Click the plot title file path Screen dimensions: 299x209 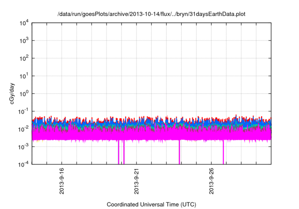[x=151, y=14]
